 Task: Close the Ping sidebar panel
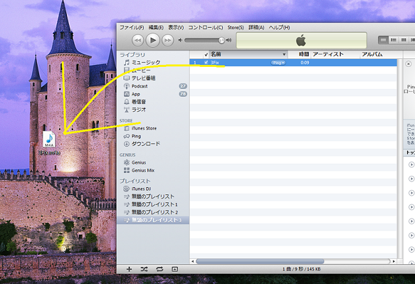pos(408,64)
